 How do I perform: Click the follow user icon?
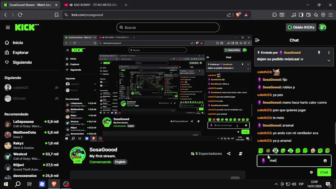241,154
